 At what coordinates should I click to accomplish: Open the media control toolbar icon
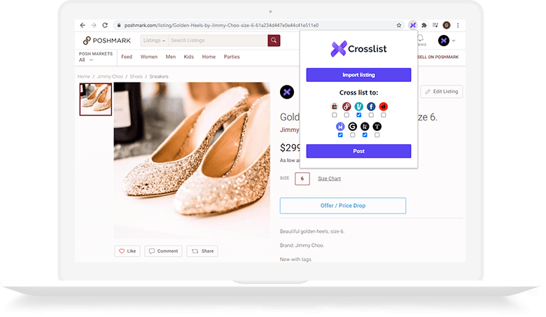[x=435, y=25]
